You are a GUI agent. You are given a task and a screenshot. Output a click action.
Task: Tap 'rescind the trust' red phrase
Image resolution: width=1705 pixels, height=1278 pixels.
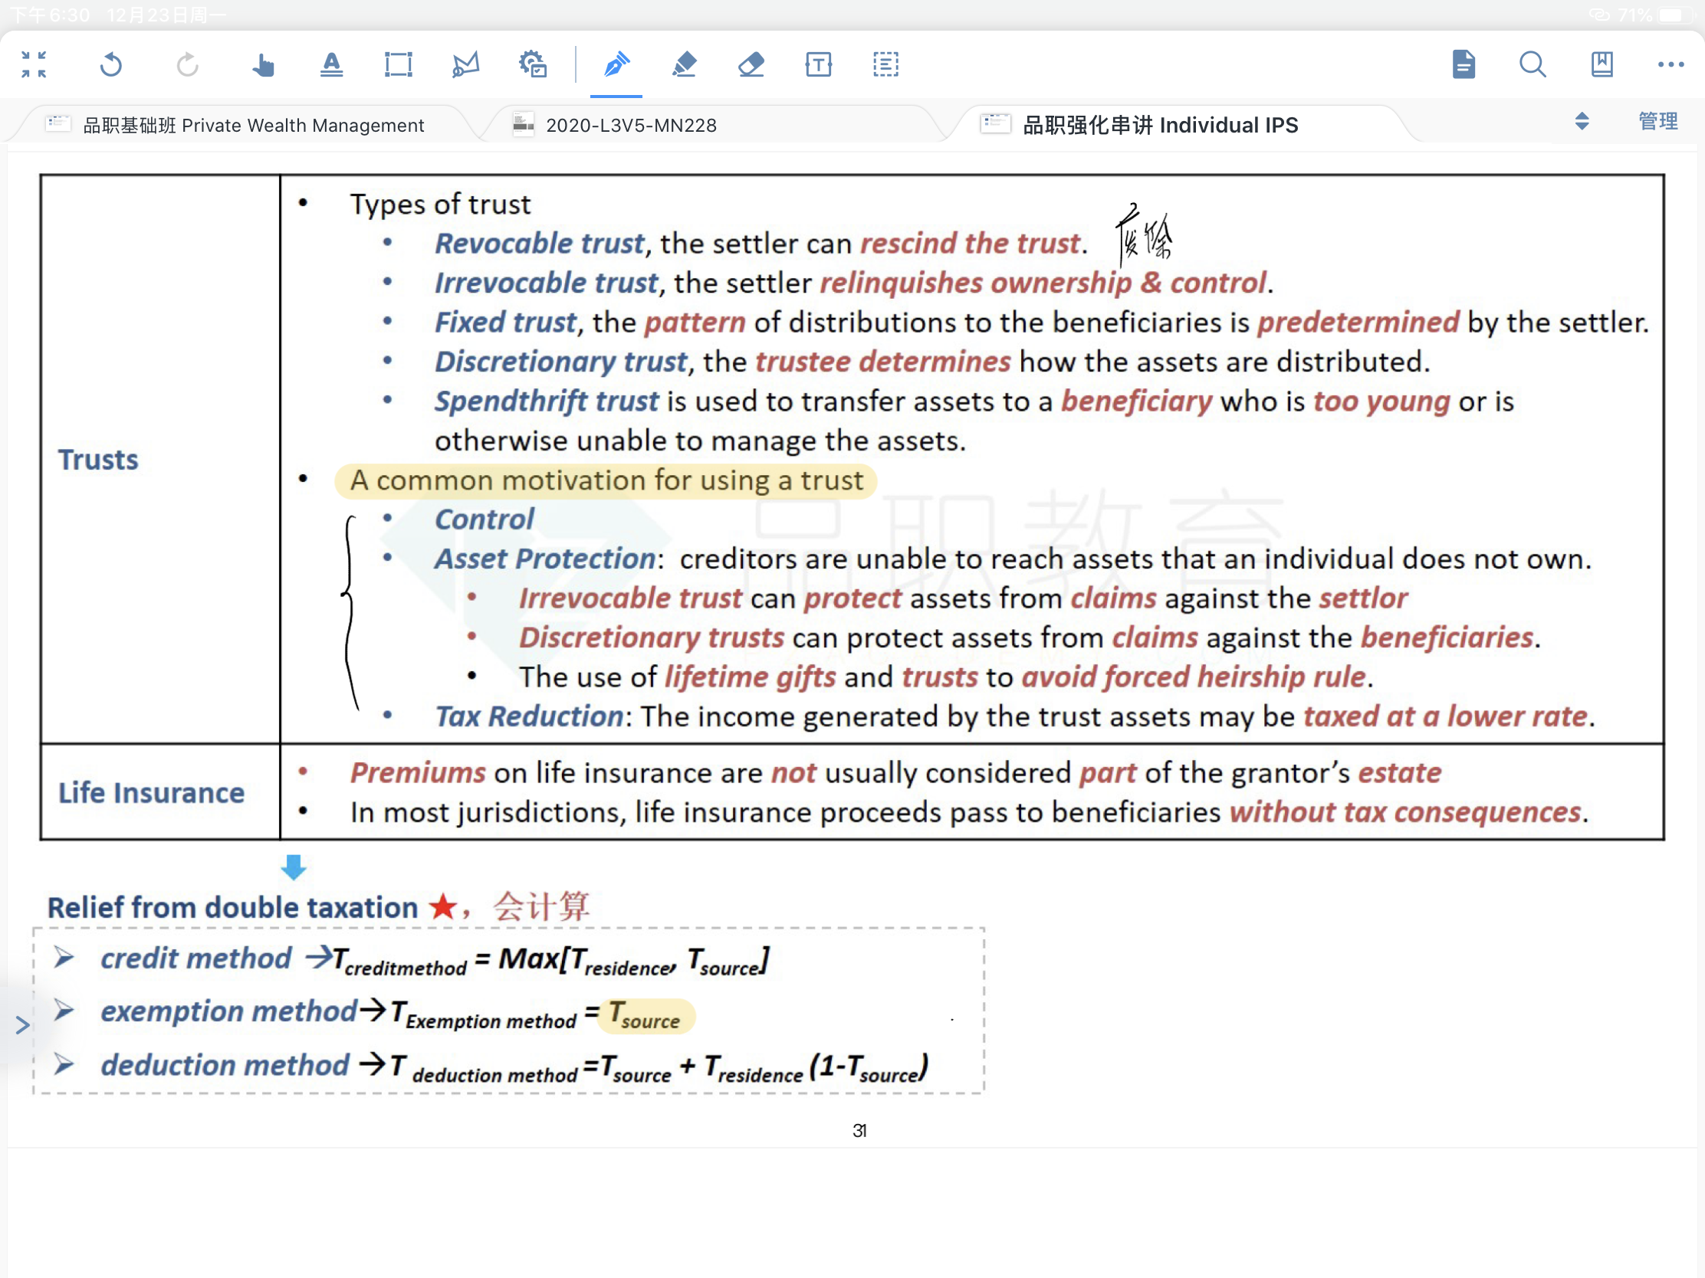(971, 244)
